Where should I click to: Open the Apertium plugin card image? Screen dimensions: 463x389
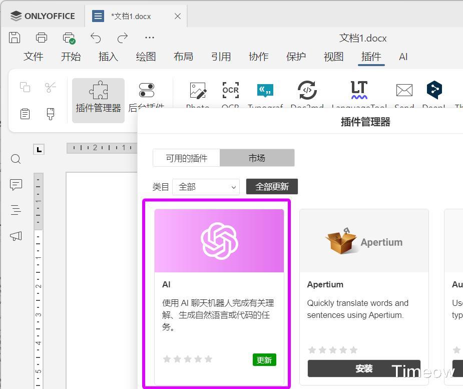click(364, 241)
